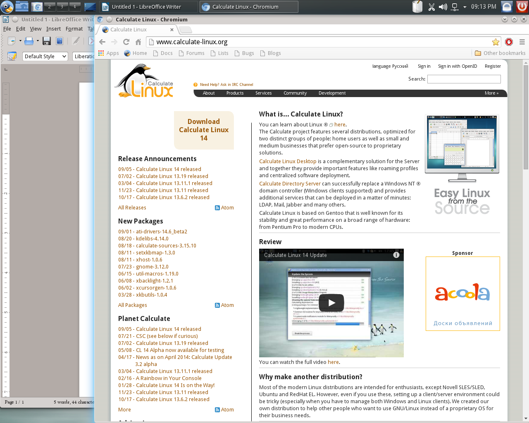This screenshot has height=423, width=529.
Task: Go back in Chromium
Action: [x=102, y=42]
